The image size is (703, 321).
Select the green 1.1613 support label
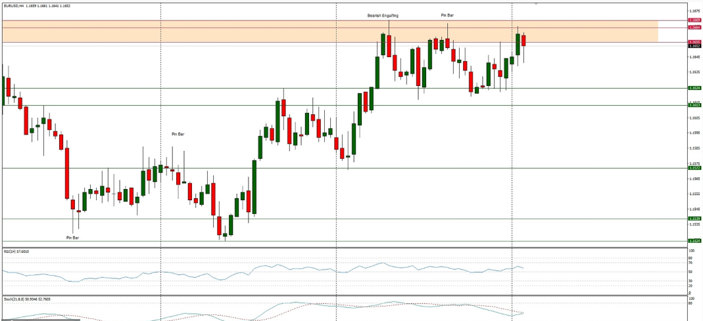pos(694,105)
